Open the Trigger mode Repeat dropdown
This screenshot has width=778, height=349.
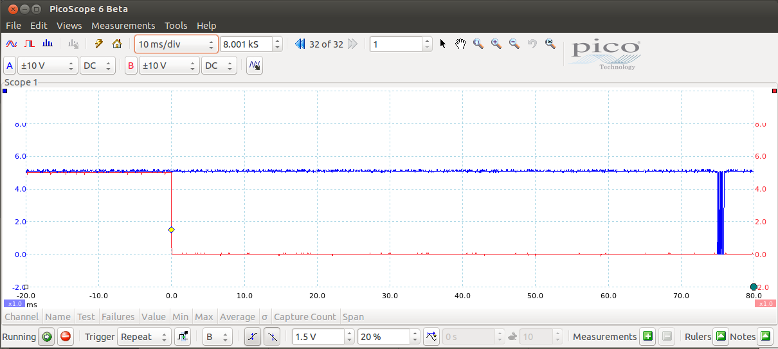click(145, 336)
